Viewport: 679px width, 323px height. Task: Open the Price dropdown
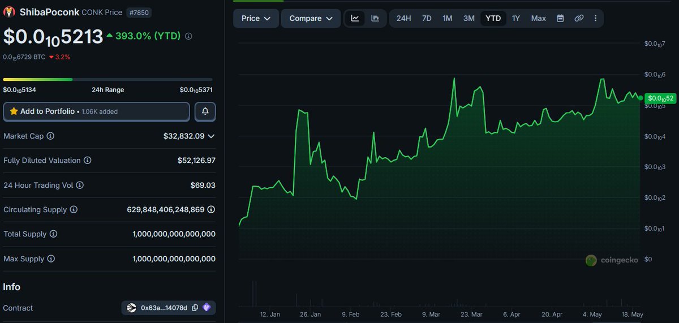point(256,18)
